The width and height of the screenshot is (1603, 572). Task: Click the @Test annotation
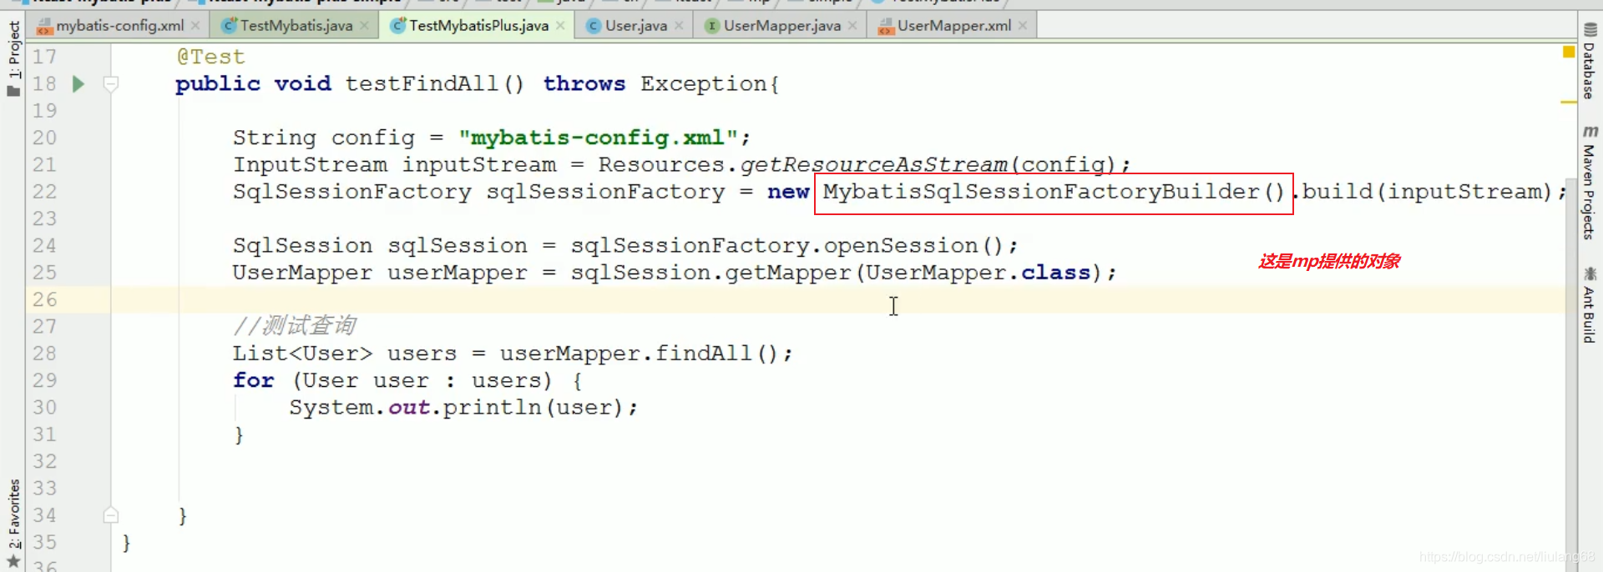(x=211, y=57)
